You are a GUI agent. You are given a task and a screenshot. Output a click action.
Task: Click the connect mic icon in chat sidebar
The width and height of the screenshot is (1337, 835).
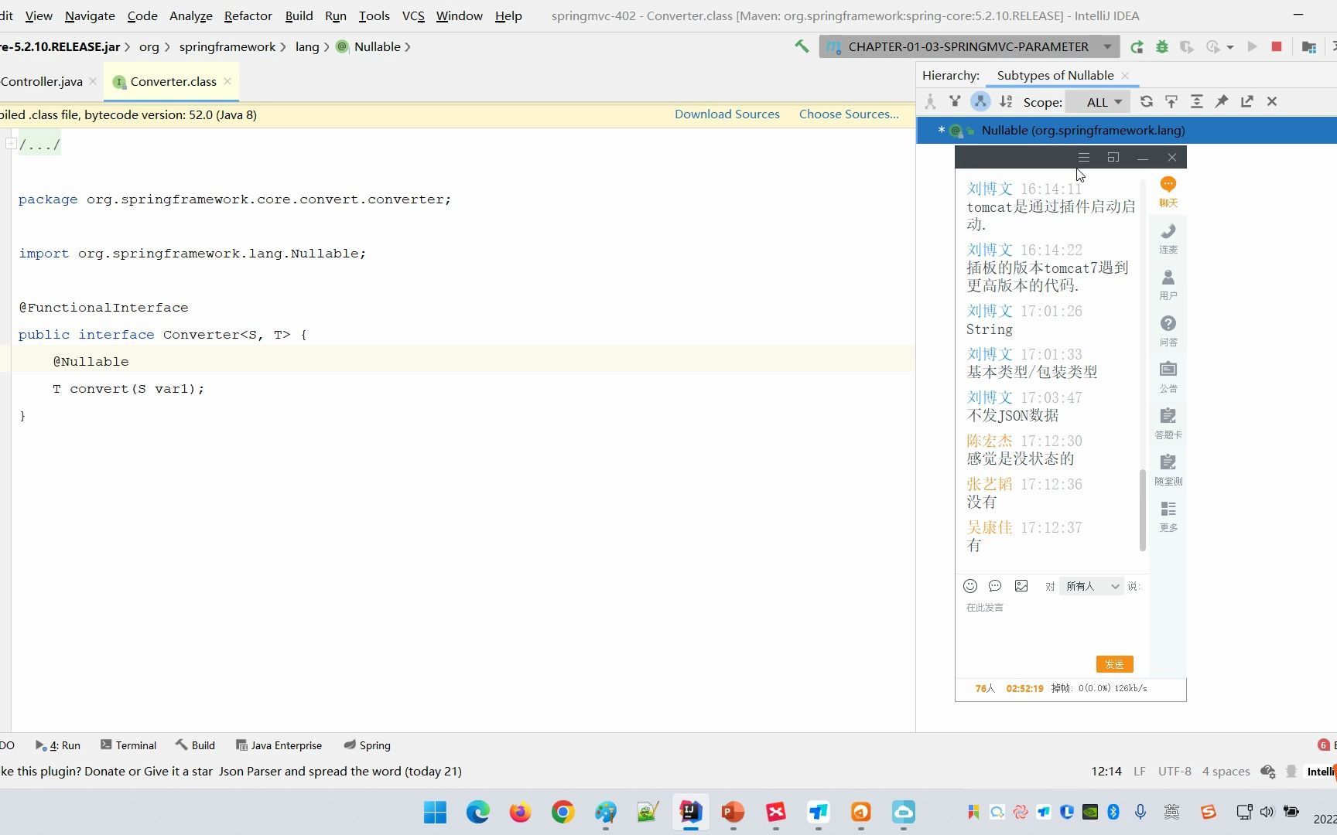click(1168, 238)
